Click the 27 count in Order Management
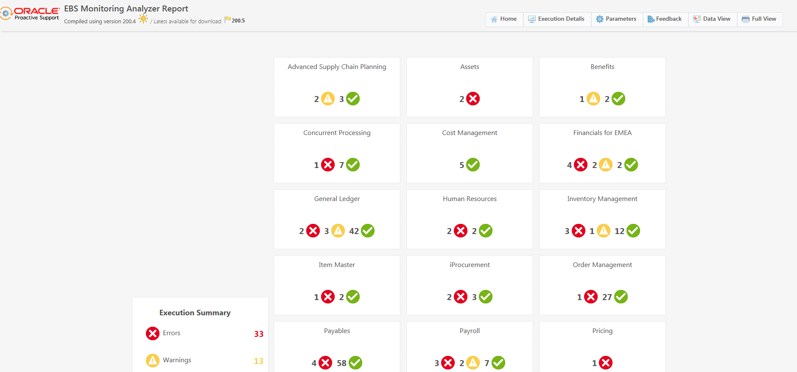 click(607, 297)
